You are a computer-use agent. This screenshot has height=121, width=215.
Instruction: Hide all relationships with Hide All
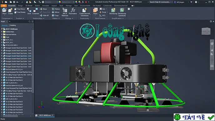[44, 16]
